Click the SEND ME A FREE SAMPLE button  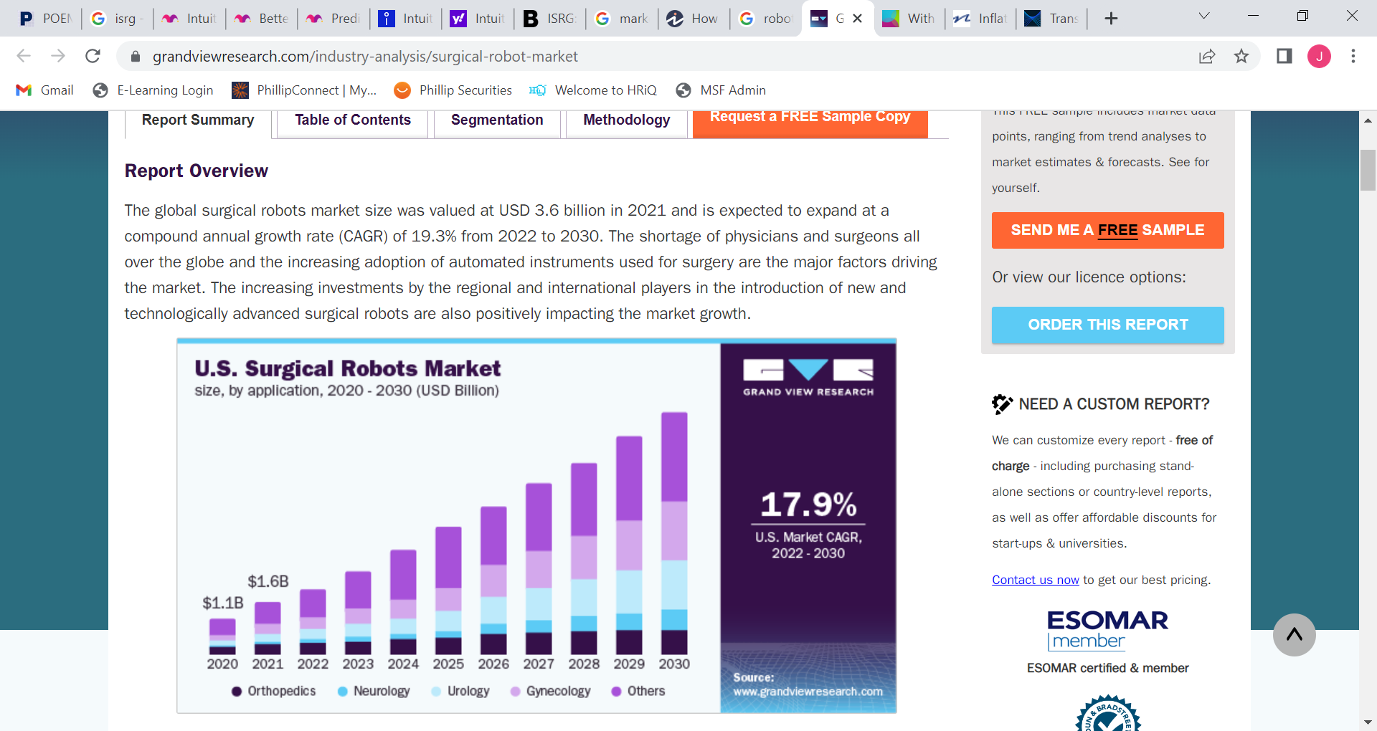[1107, 230]
